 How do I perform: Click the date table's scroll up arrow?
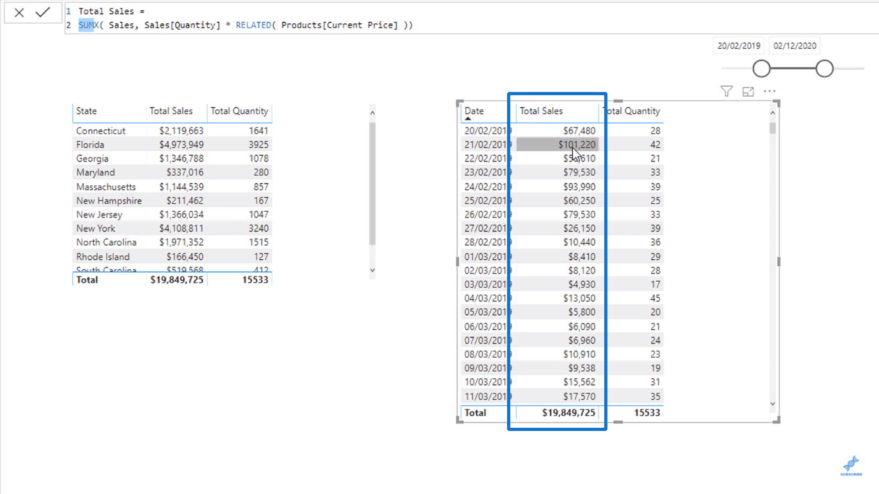(x=773, y=113)
